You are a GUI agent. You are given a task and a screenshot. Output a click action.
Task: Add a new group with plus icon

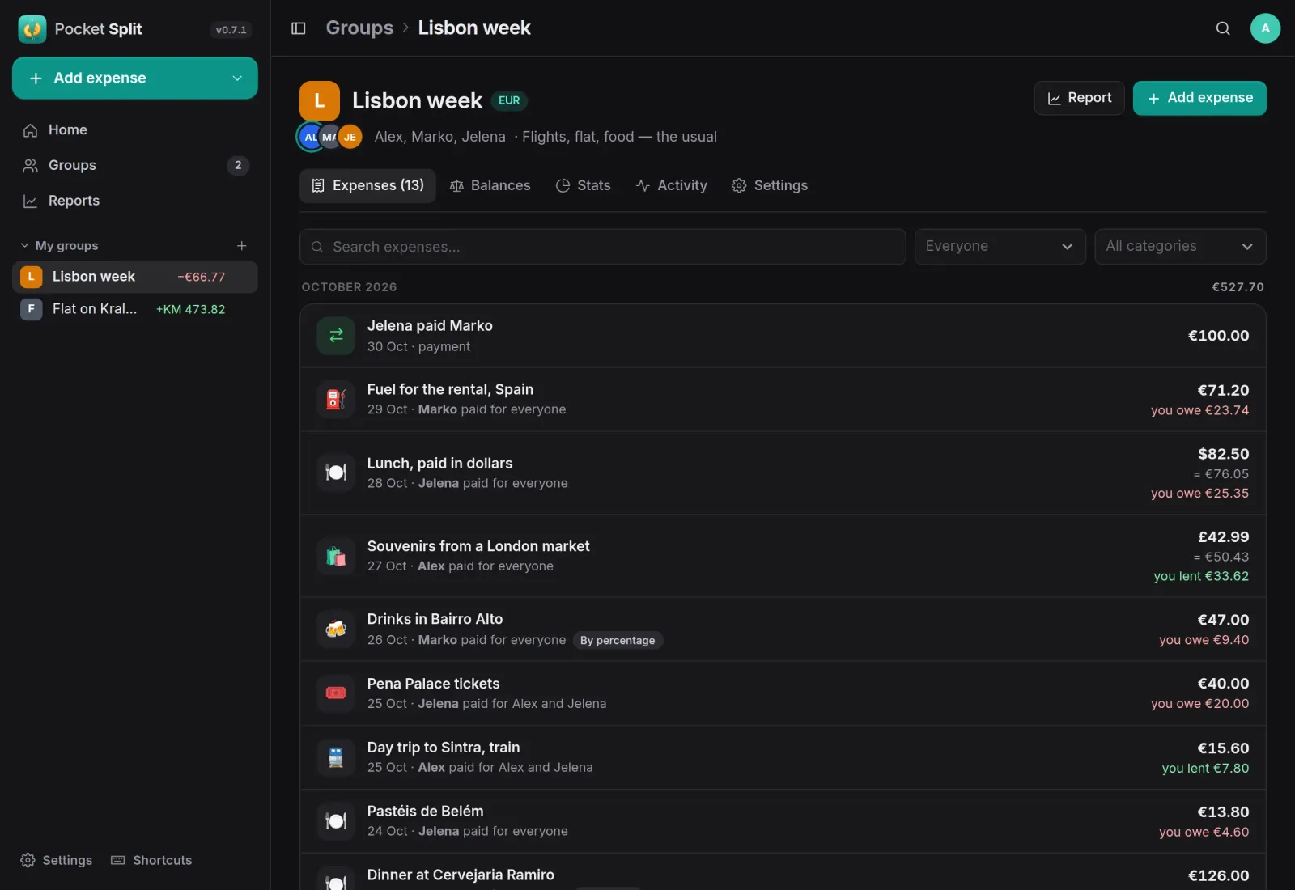click(241, 246)
